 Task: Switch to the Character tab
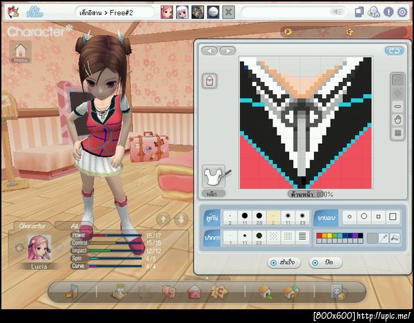coord(32,226)
